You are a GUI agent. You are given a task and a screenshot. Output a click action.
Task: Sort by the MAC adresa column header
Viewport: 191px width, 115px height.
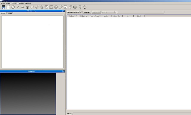[84, 16]
